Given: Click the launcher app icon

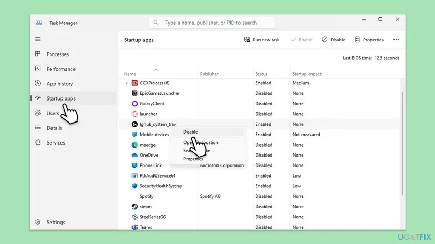Looking at the screenshot, I should pyautogui.click(x=134, y=114).
